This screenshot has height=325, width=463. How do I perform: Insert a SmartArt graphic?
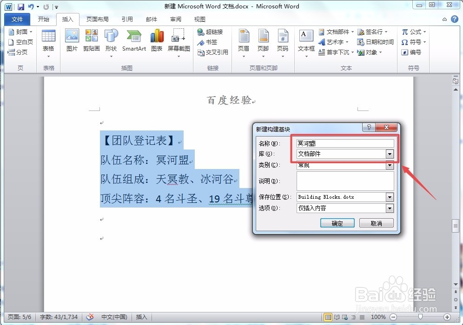tap(134, 40)
